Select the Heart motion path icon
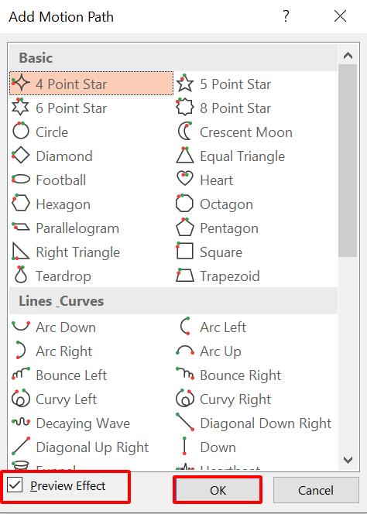 tap(185, 179)
